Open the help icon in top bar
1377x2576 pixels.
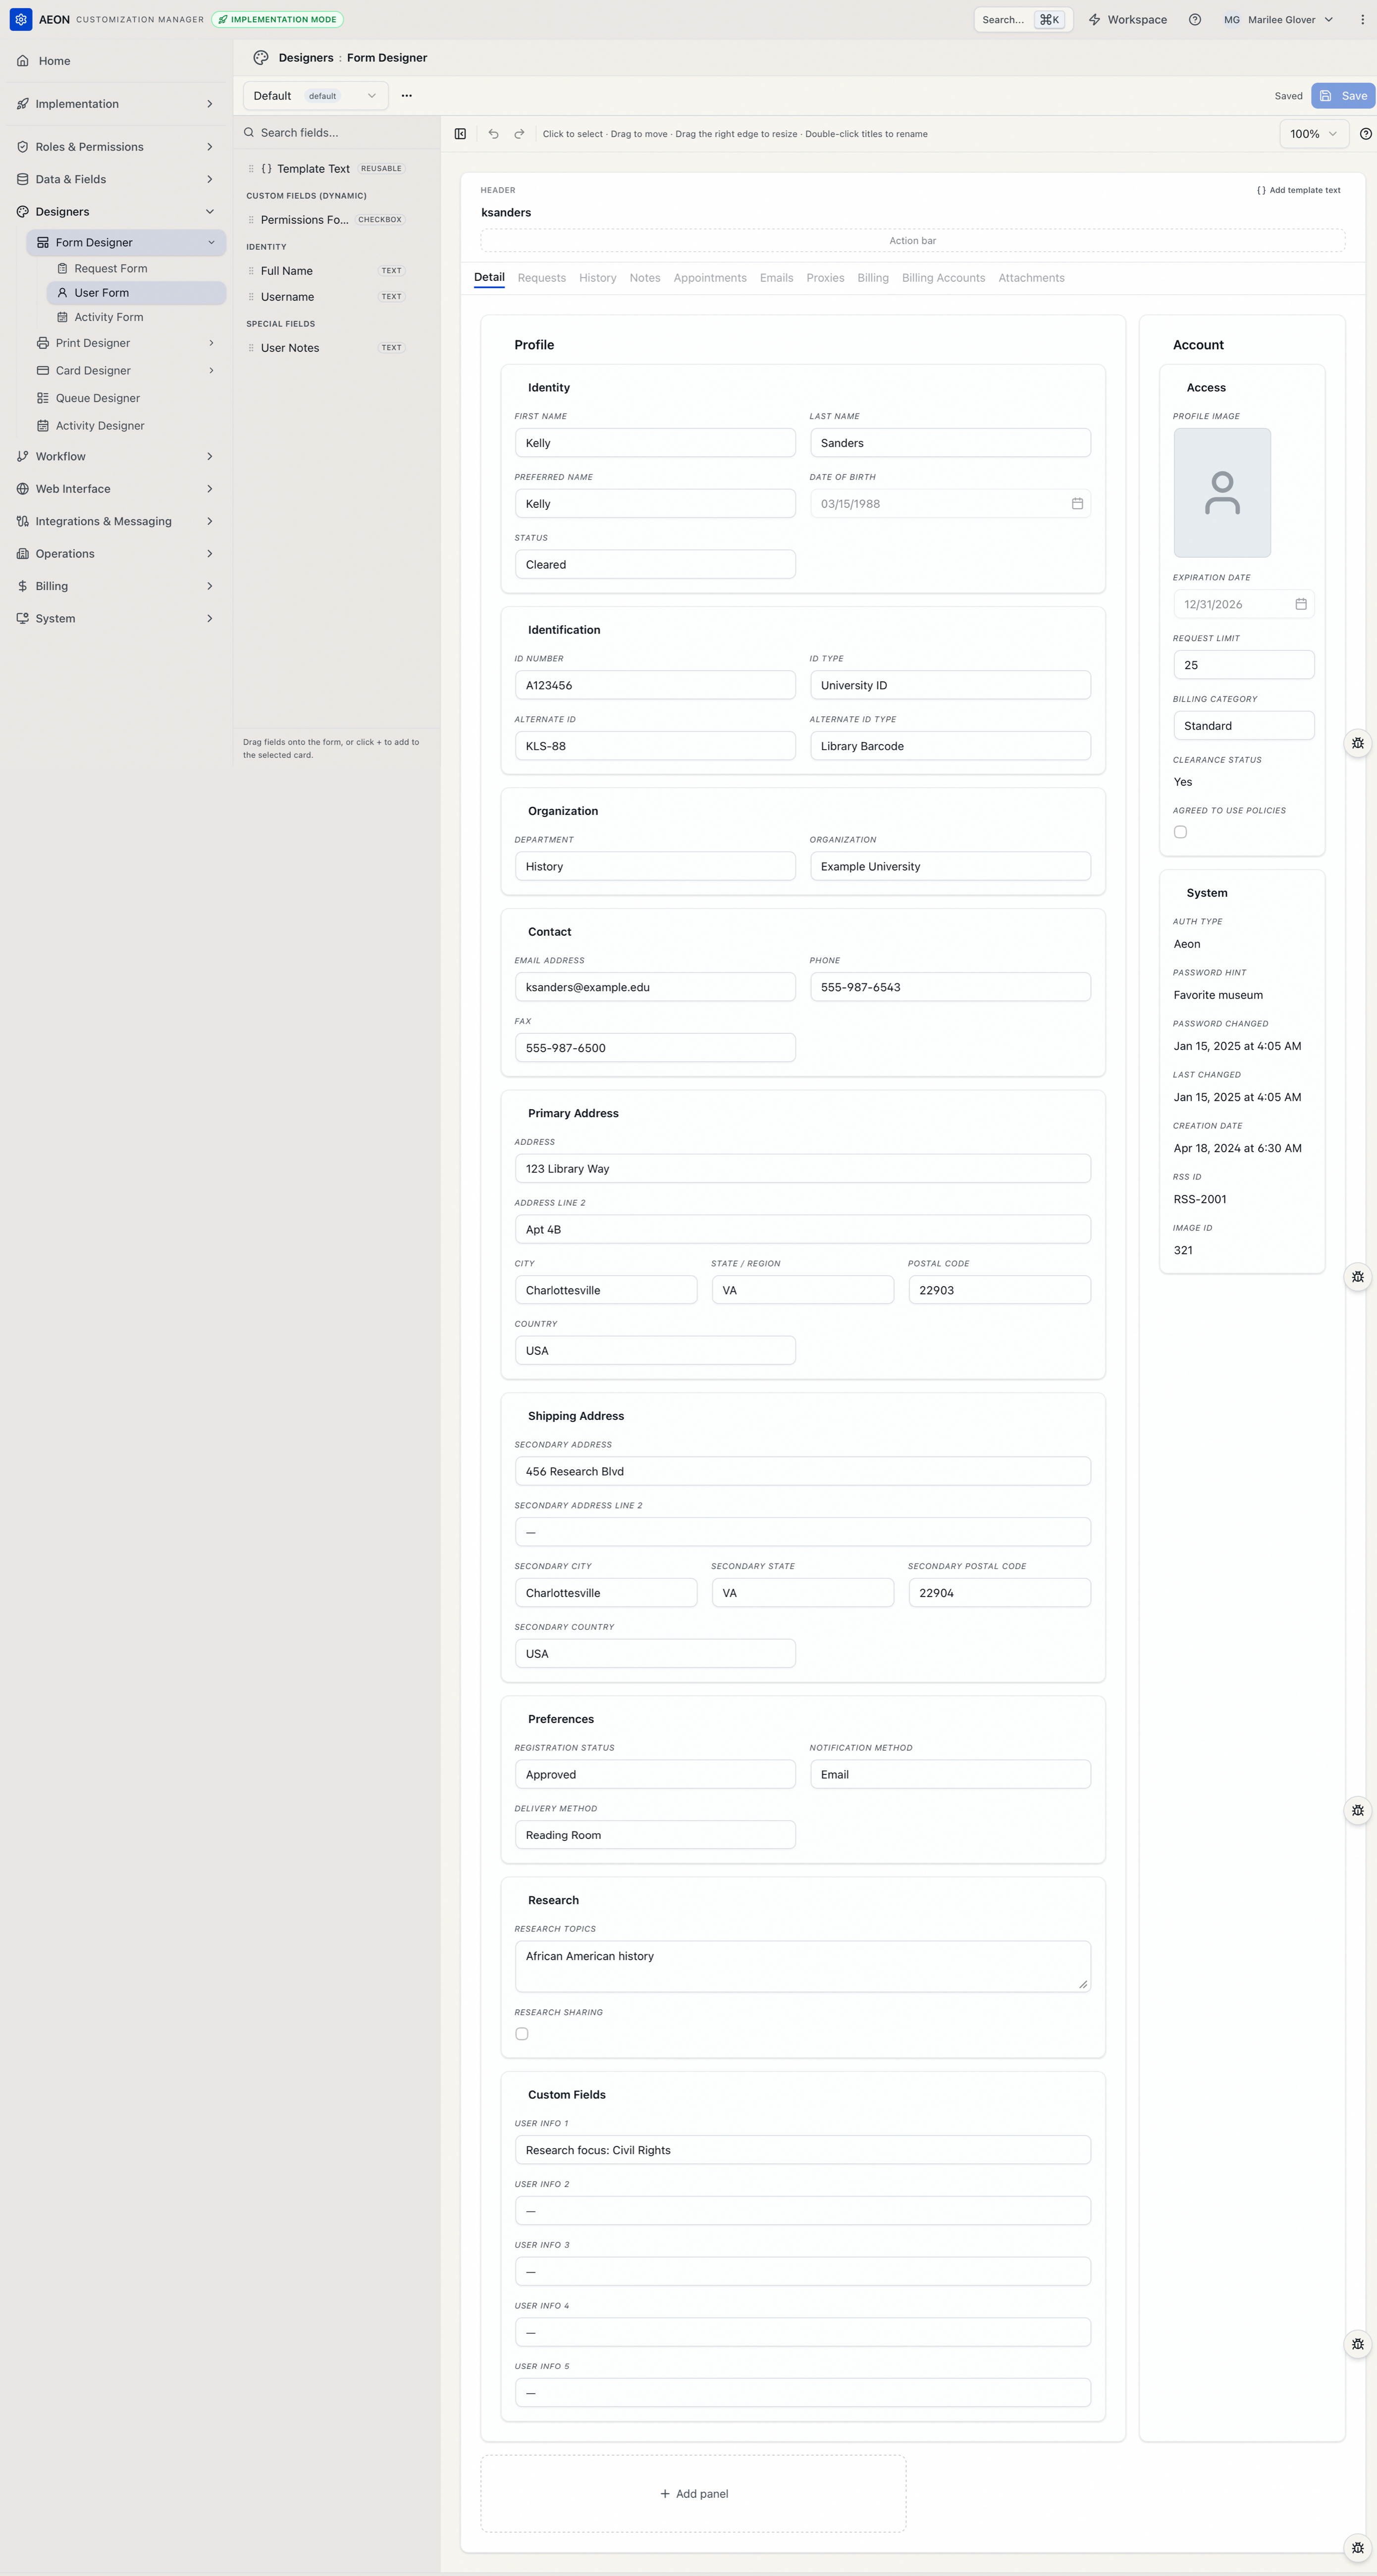point(1194,19)
